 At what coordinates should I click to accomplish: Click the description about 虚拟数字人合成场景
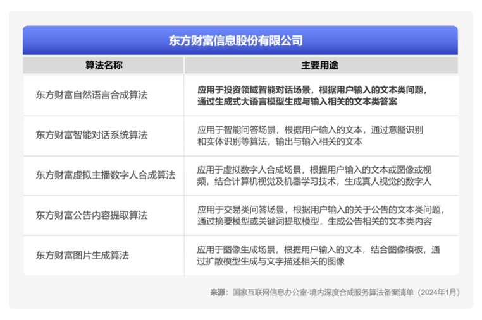(x=314, y=175)
